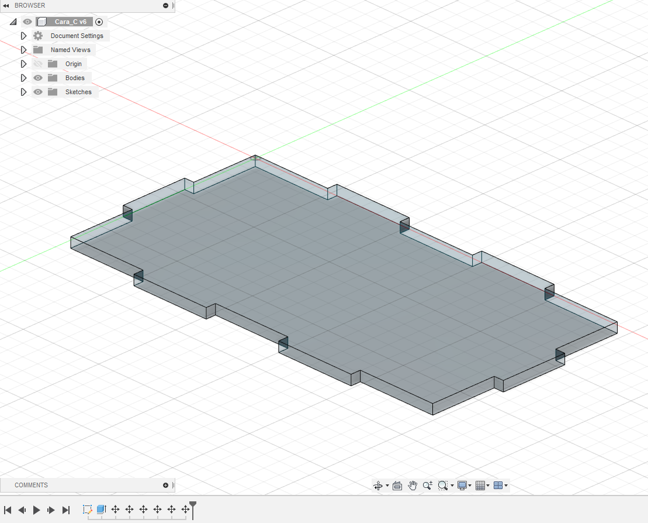Select Named Views label in browser
This screenshot has width=648, height=523.
tap(70, 50)
